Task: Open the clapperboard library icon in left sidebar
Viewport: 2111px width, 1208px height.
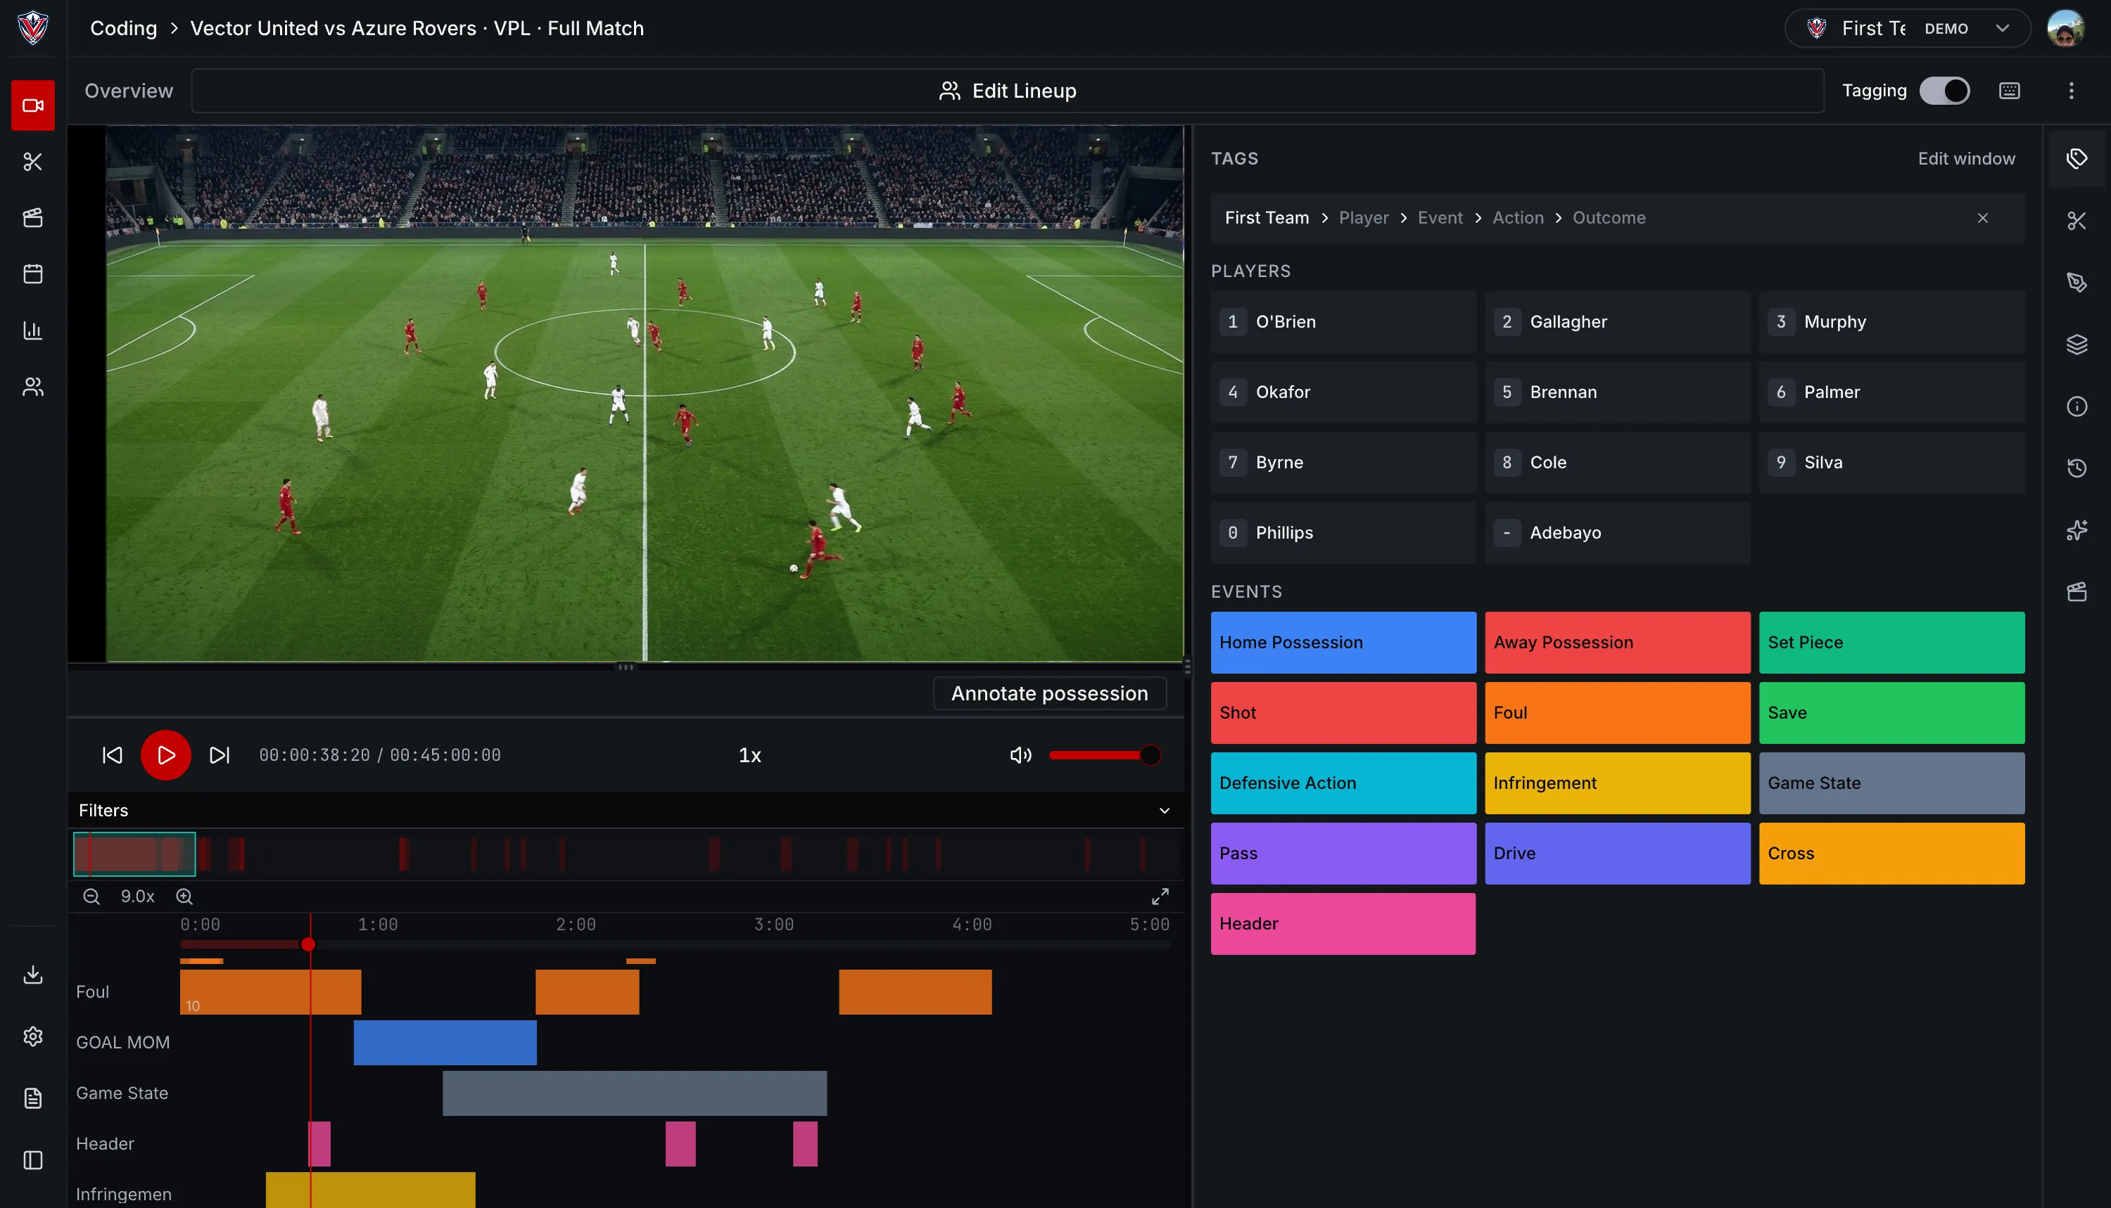Action: pos(33,218)
